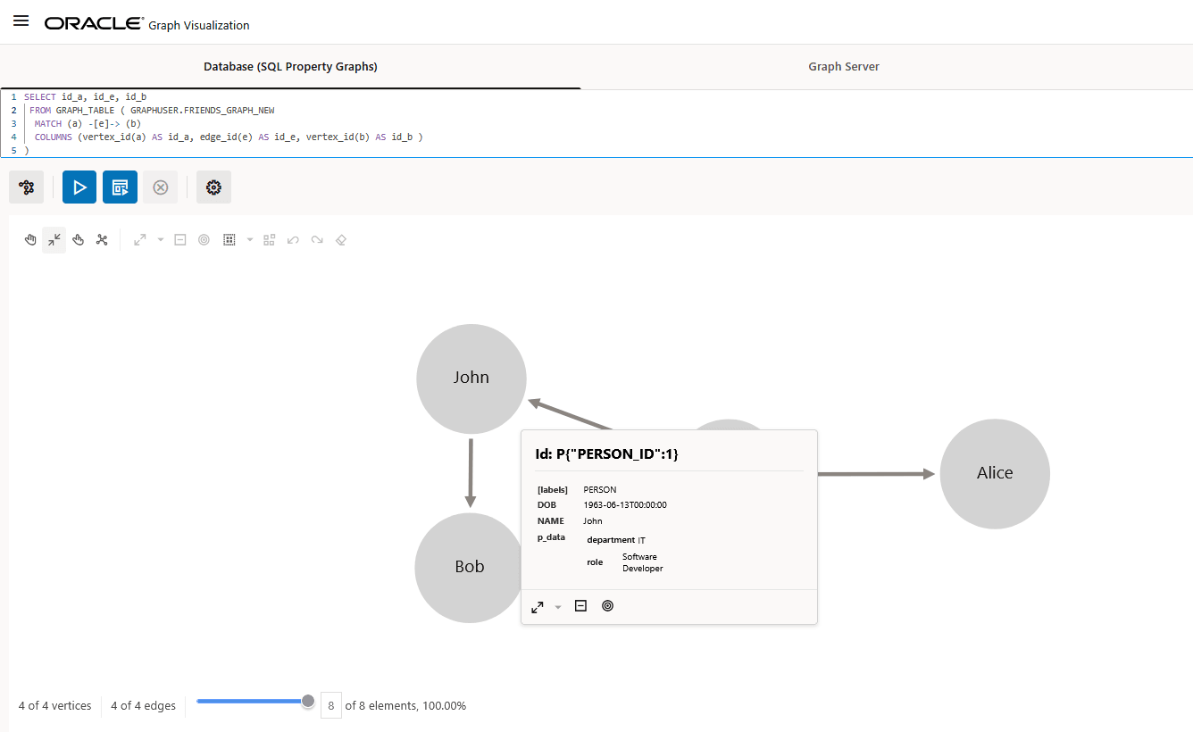Click the 'of 8 elements, 100.00%' text
Screen dimensions: 1193x732
point(405,706)
